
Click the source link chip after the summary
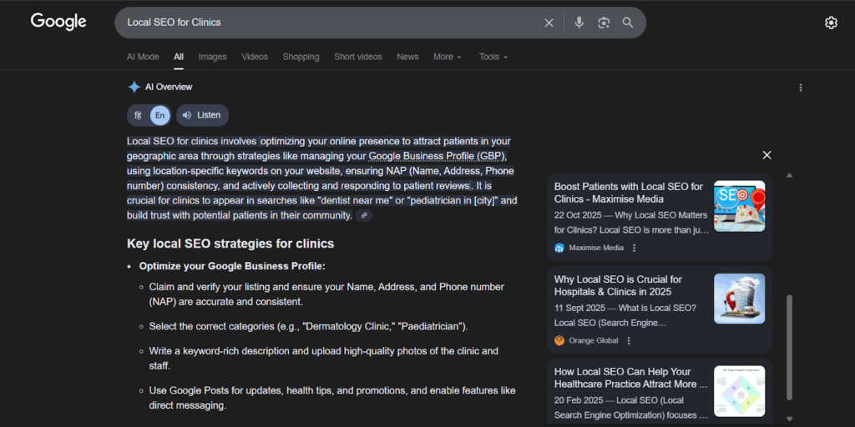coord(363,215)
